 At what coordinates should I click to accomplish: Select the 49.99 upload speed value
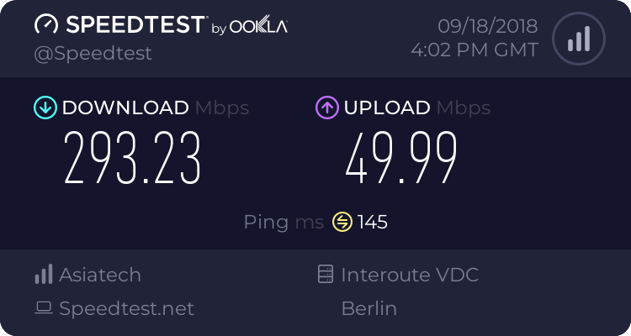point(401,157)
